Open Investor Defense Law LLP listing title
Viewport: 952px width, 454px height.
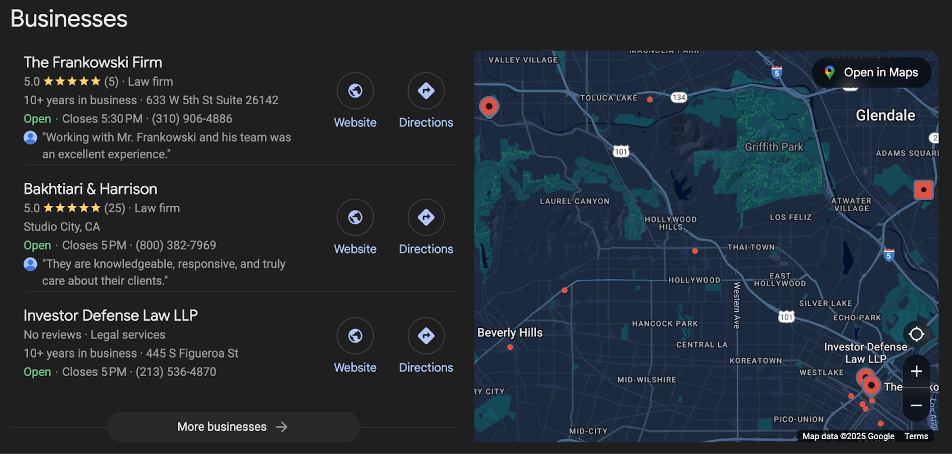(x=111, y=315)
